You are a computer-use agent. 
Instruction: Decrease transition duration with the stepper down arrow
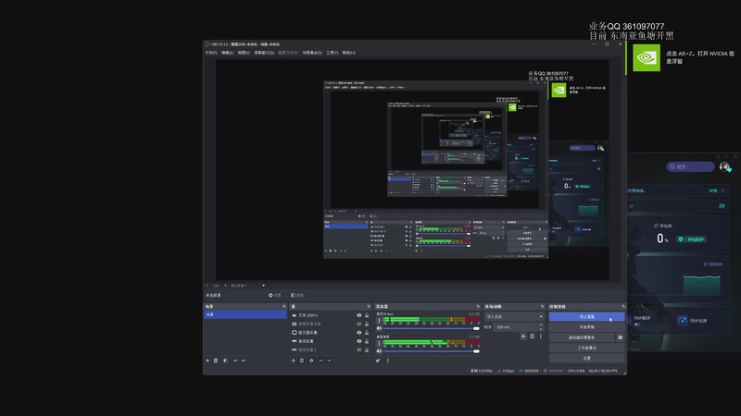[541, 329]
